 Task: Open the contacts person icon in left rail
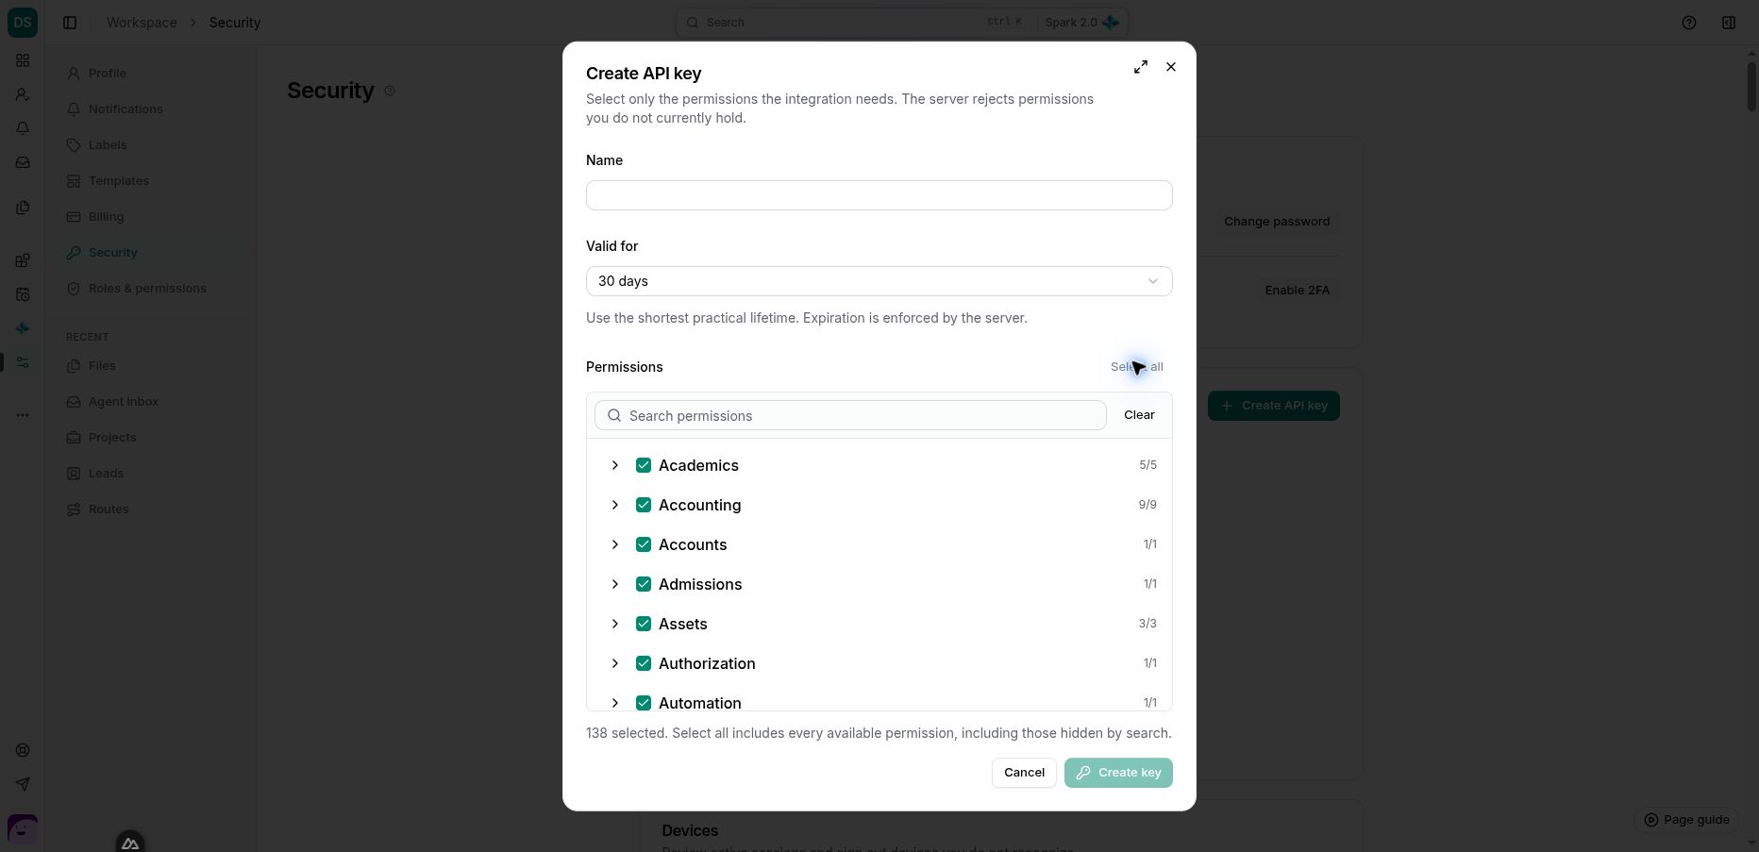pyautogui.click(x=23, y=94)
